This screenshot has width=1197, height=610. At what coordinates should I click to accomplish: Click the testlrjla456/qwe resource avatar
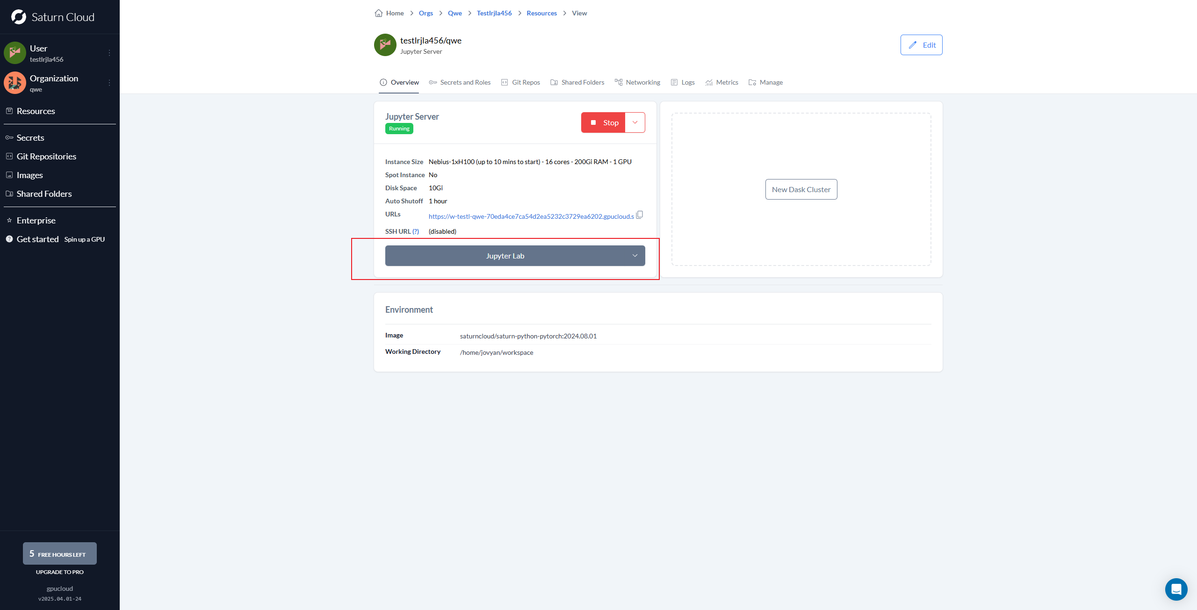[x=385, y=45]
